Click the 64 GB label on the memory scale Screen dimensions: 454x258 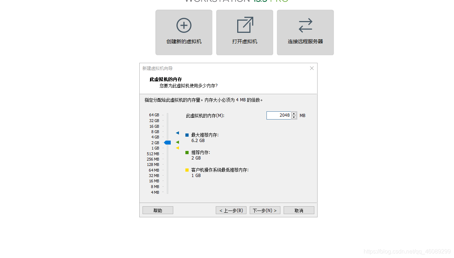[x=154, y=115]
